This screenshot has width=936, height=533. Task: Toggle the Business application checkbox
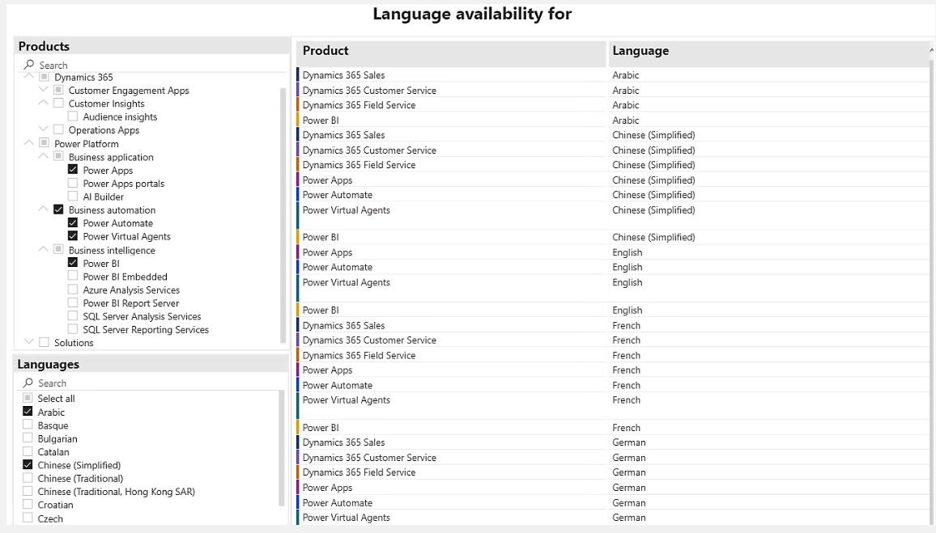[58, 156]
